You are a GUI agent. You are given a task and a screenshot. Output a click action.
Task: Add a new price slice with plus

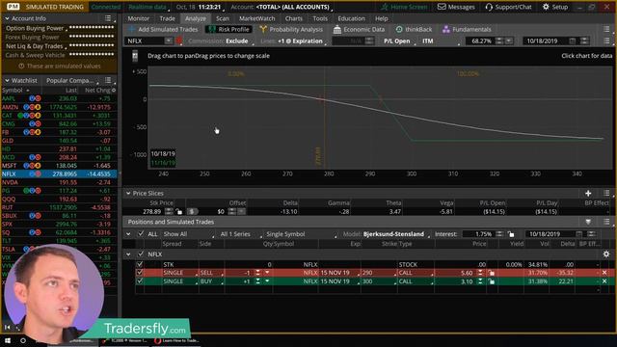(588, 193)
